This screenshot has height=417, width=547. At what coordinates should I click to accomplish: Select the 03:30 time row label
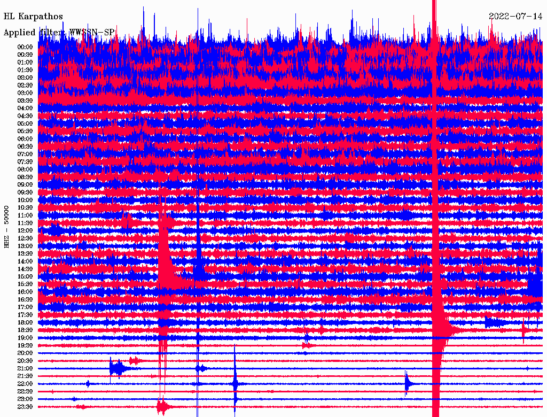(x=25, y=101)
